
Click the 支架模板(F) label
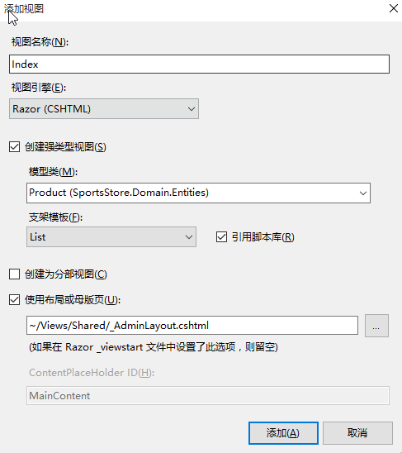[x=55, y=217]
